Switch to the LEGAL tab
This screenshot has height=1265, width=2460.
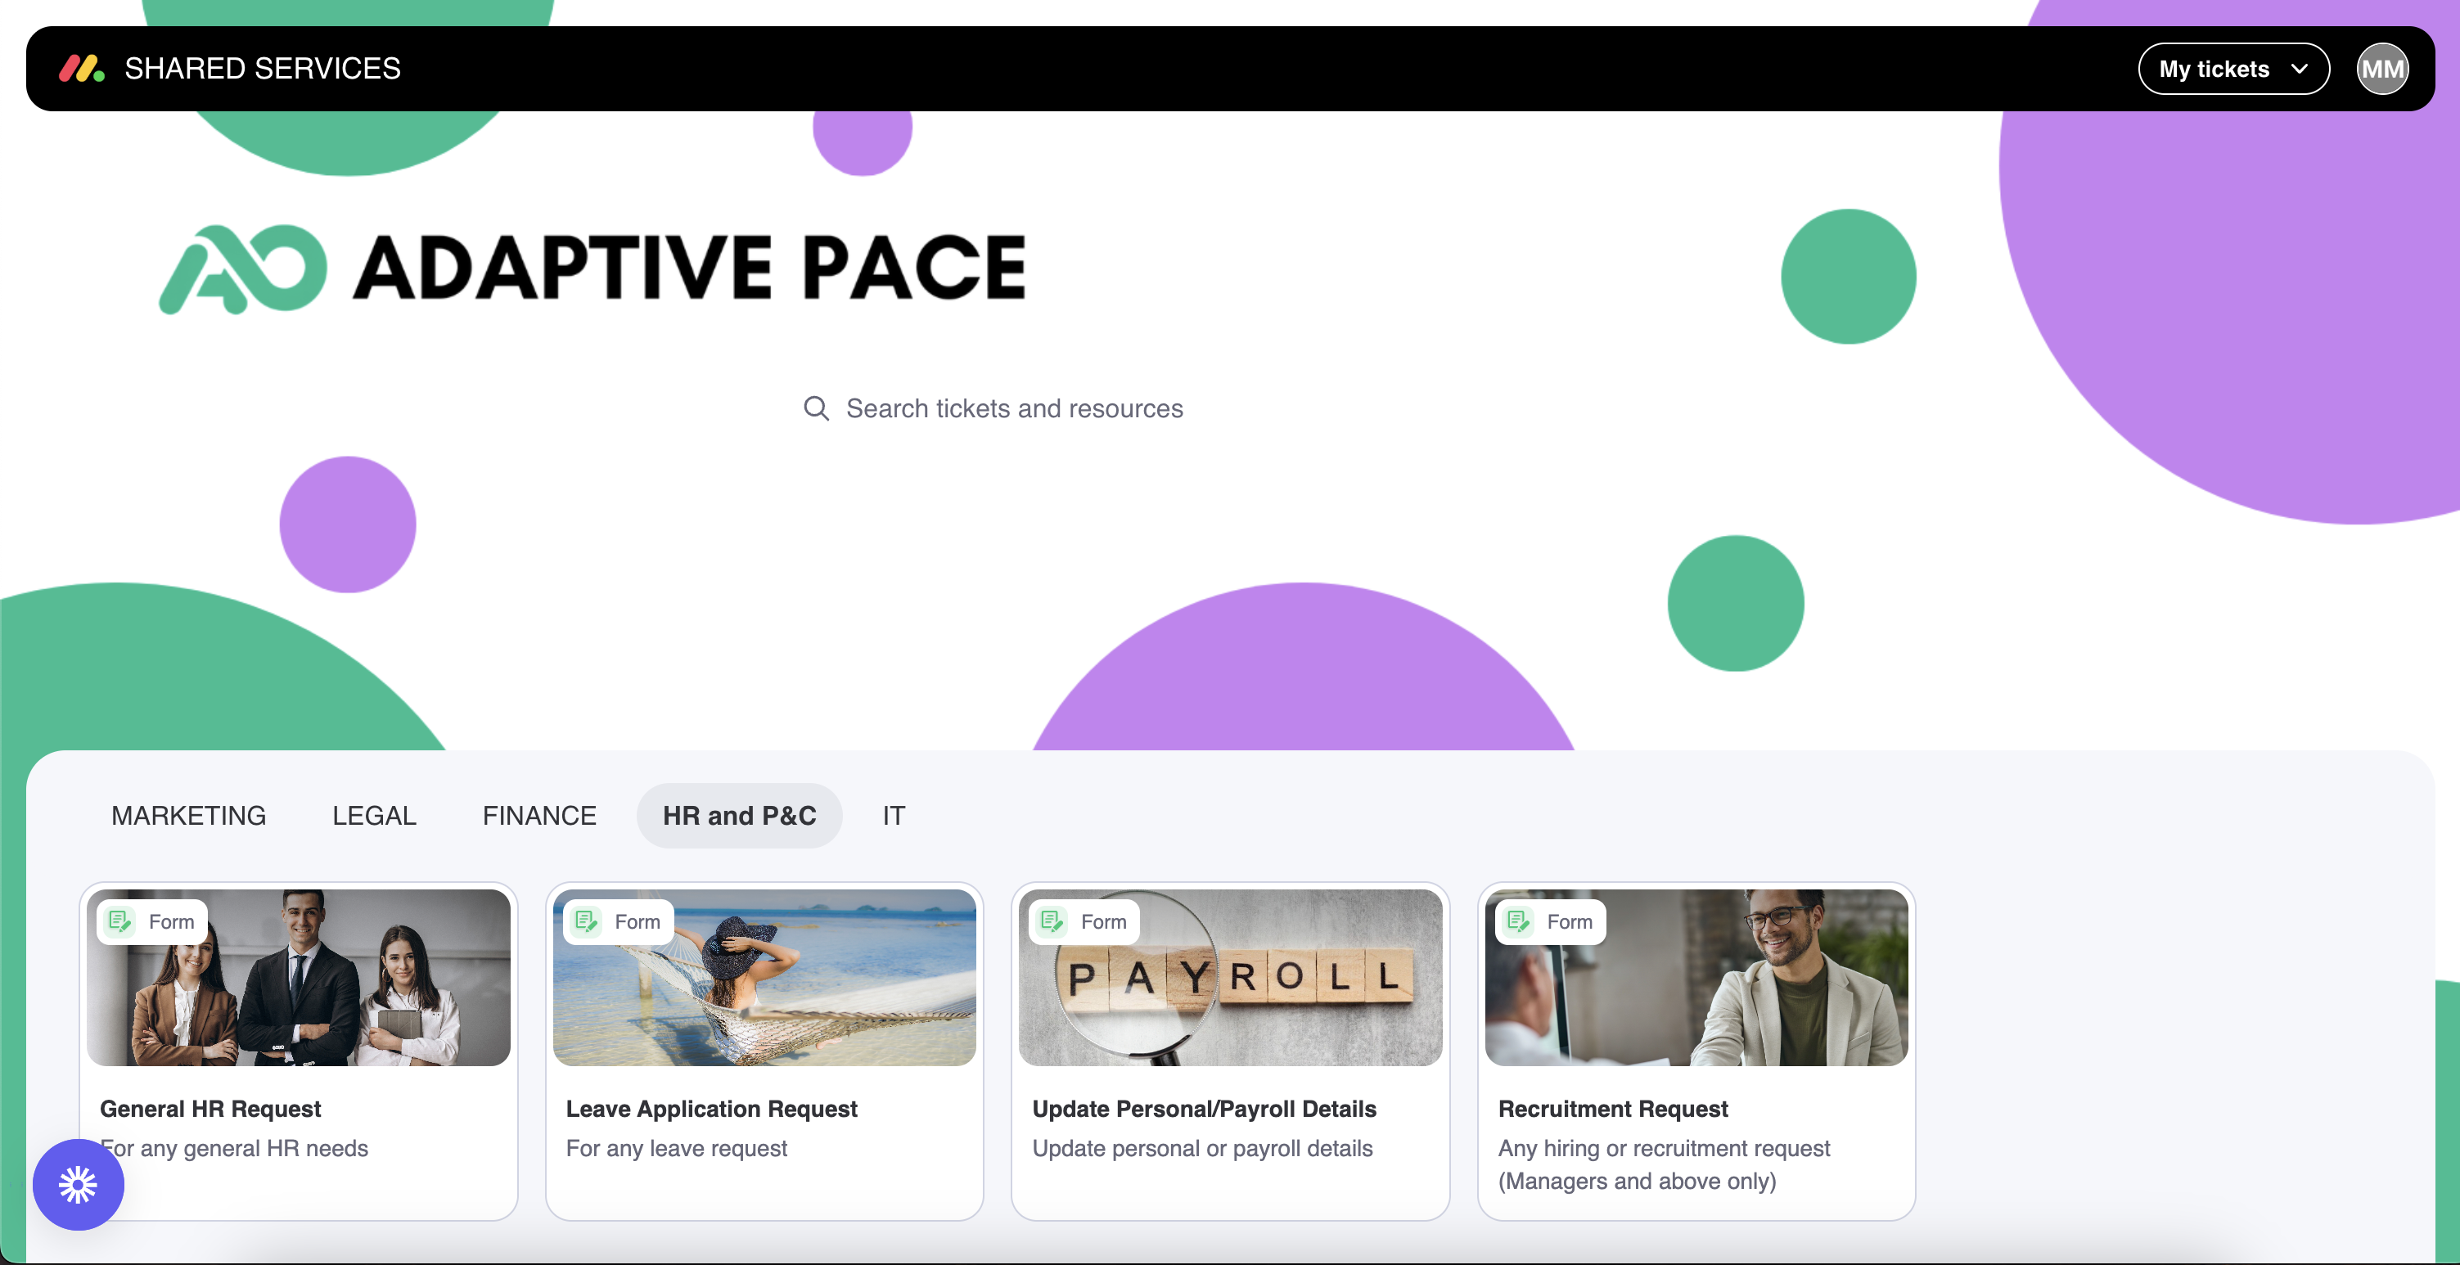tap(374, 815)
